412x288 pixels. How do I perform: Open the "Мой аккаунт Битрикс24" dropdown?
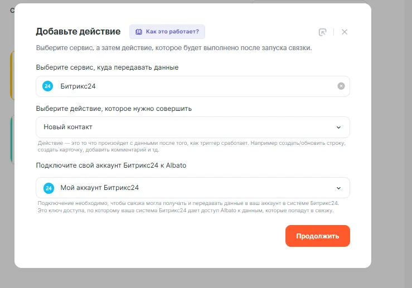(192, 188)
